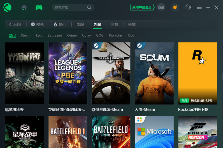Switch to the 限免 tab
The image size is (223, 148).
(x=37, y=24)
